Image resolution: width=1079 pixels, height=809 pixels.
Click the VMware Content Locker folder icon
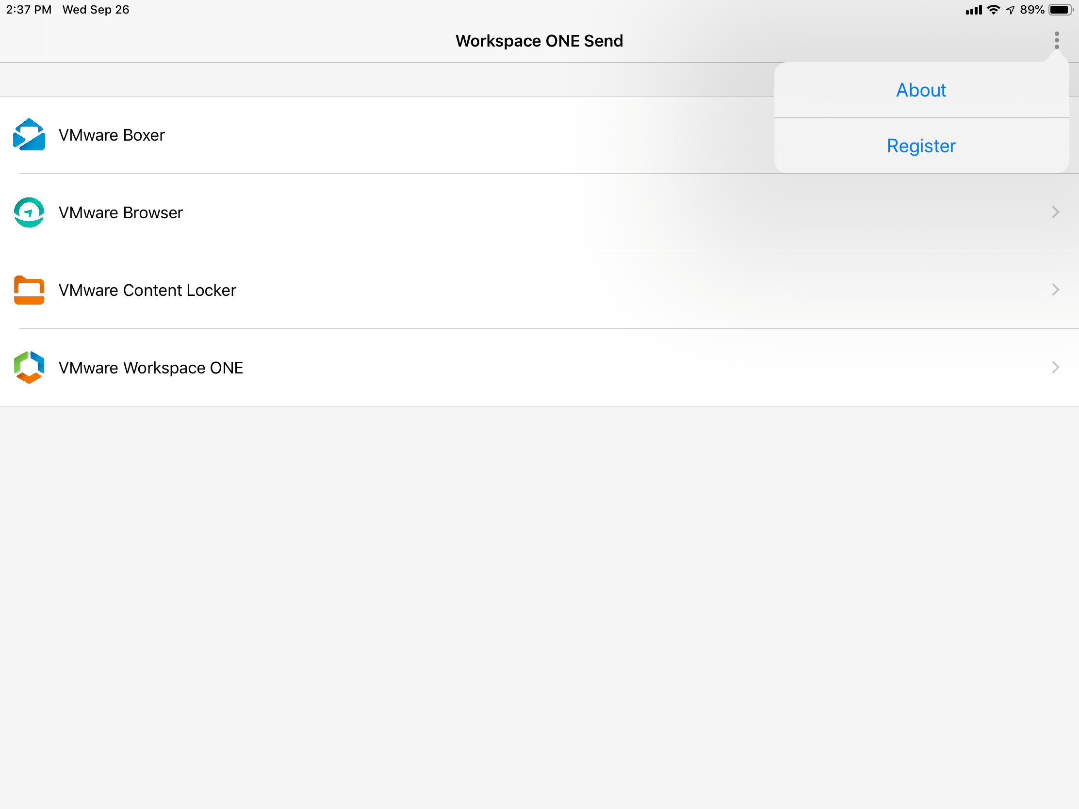pos(29,290)
